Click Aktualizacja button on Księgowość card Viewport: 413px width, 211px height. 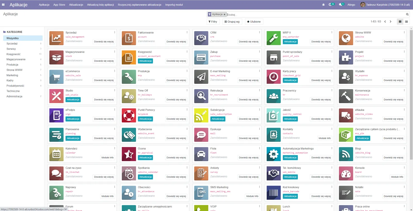145,61
